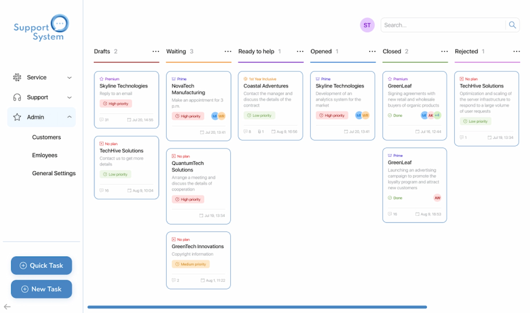This screenshot has height=313, width=530.
Task: Collapse the Admin menu chevron
Action: coord(70,117)
